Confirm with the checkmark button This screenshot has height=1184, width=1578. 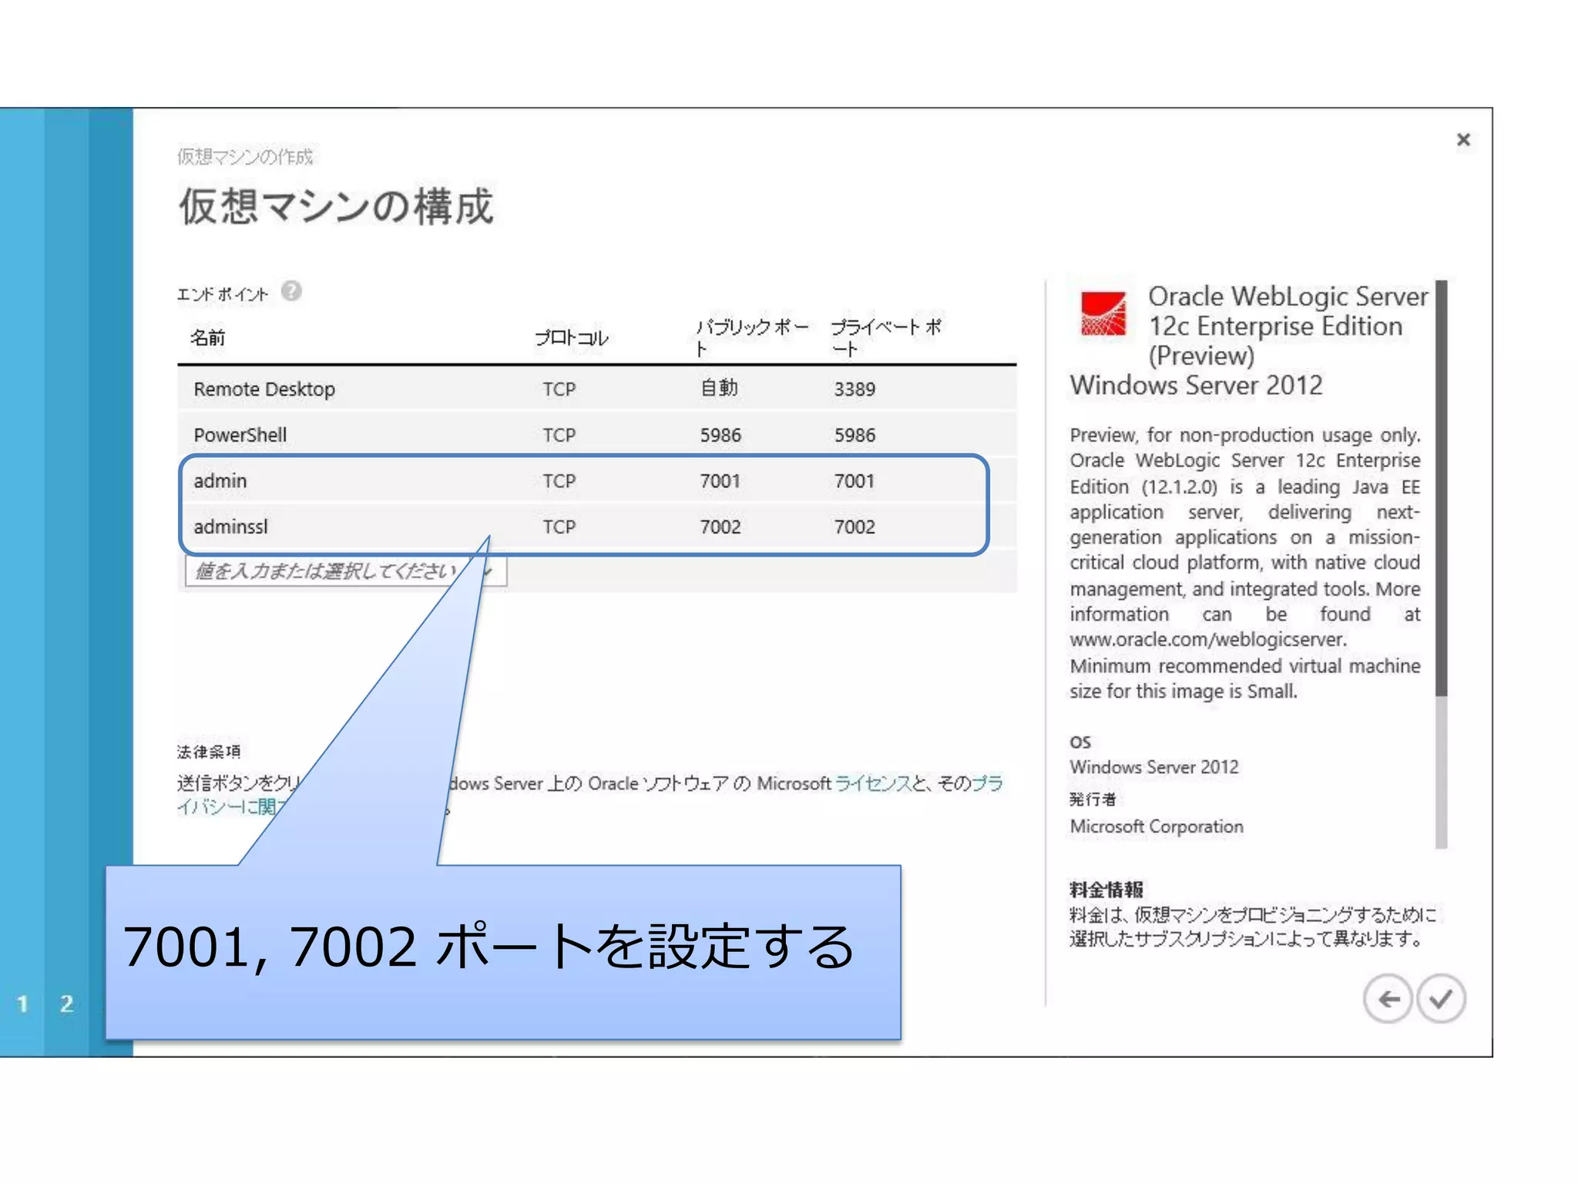click(x=1441, y=999)
